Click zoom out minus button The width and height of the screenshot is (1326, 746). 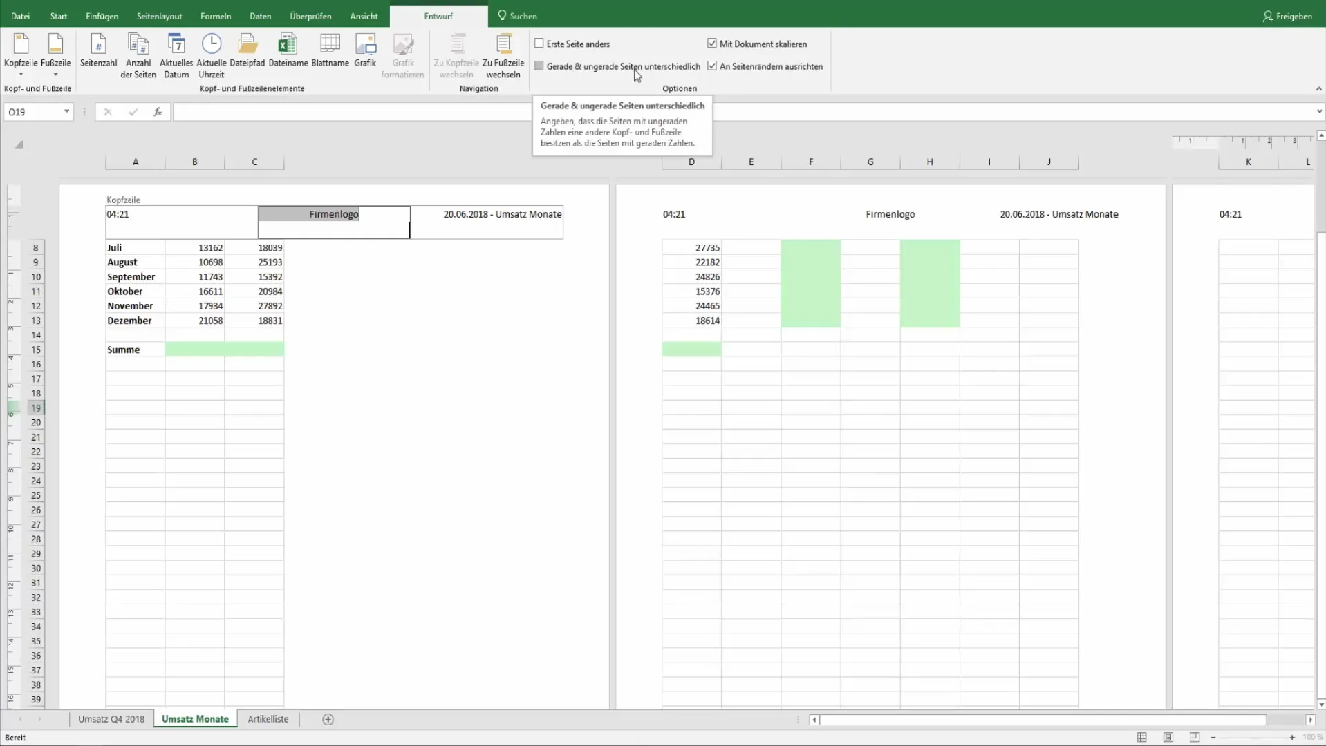pos(1213,738)
